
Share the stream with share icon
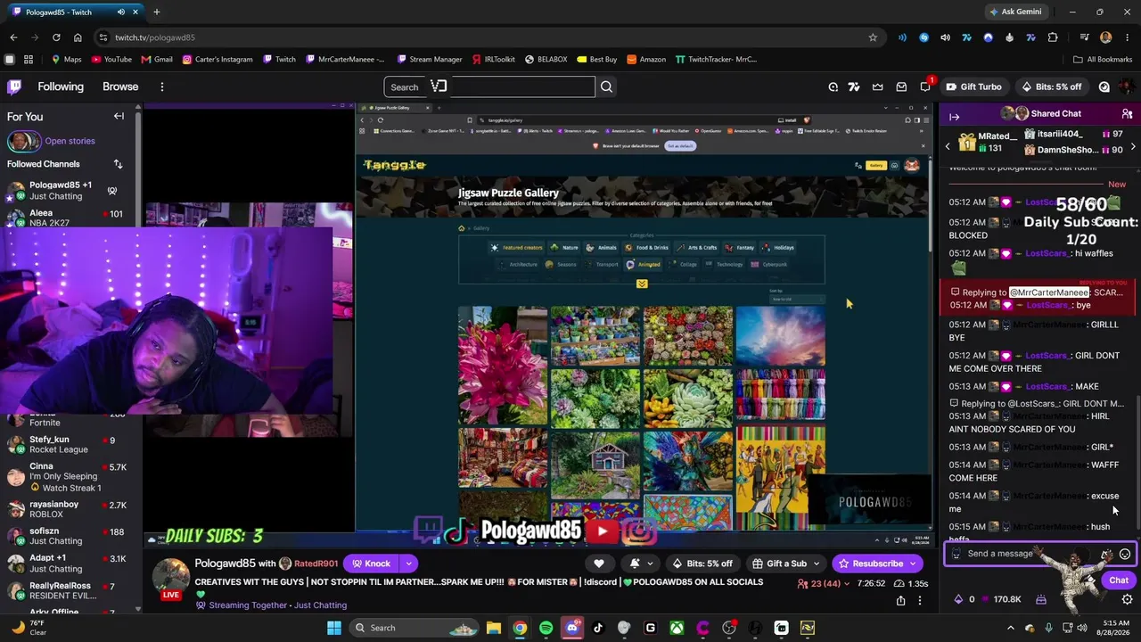(x=900, y=601)
